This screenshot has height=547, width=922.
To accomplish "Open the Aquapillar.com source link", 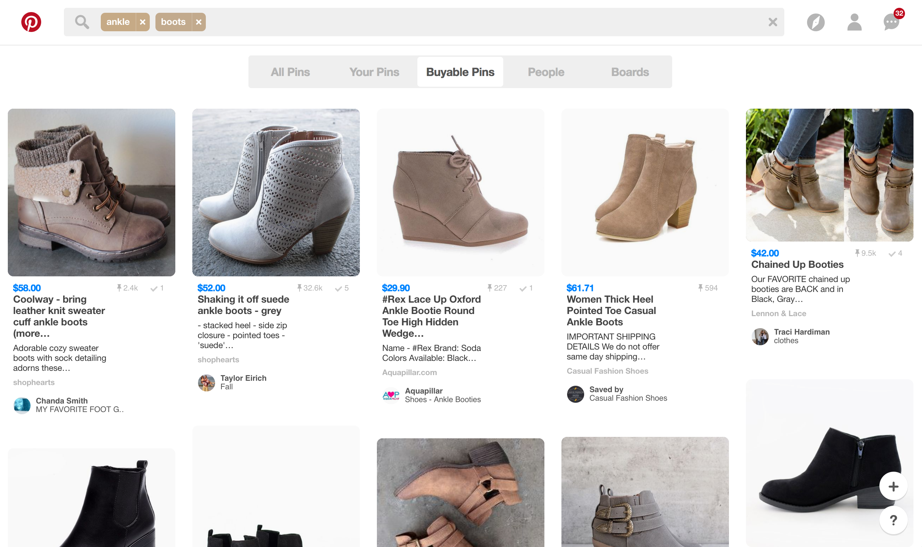I will 410,373.
